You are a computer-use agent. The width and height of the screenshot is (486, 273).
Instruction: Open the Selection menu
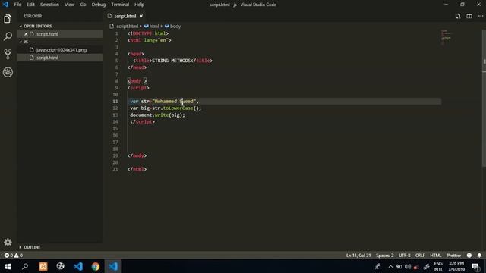(49, 5)
